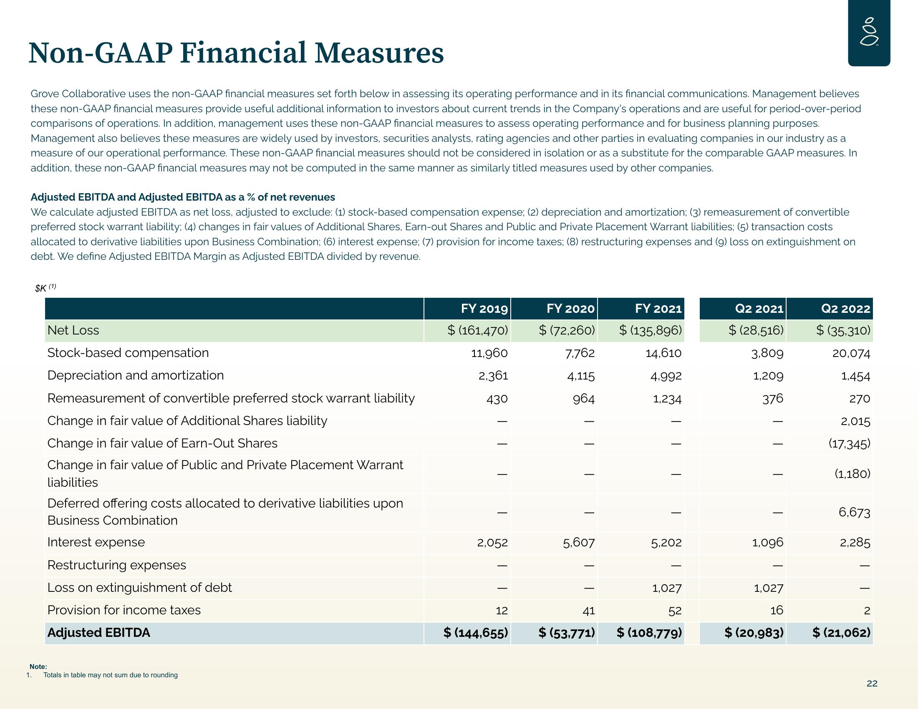Click the Q2 2021 column header
Viewport: 918px width, 709px height.
[x=759, y=309]
